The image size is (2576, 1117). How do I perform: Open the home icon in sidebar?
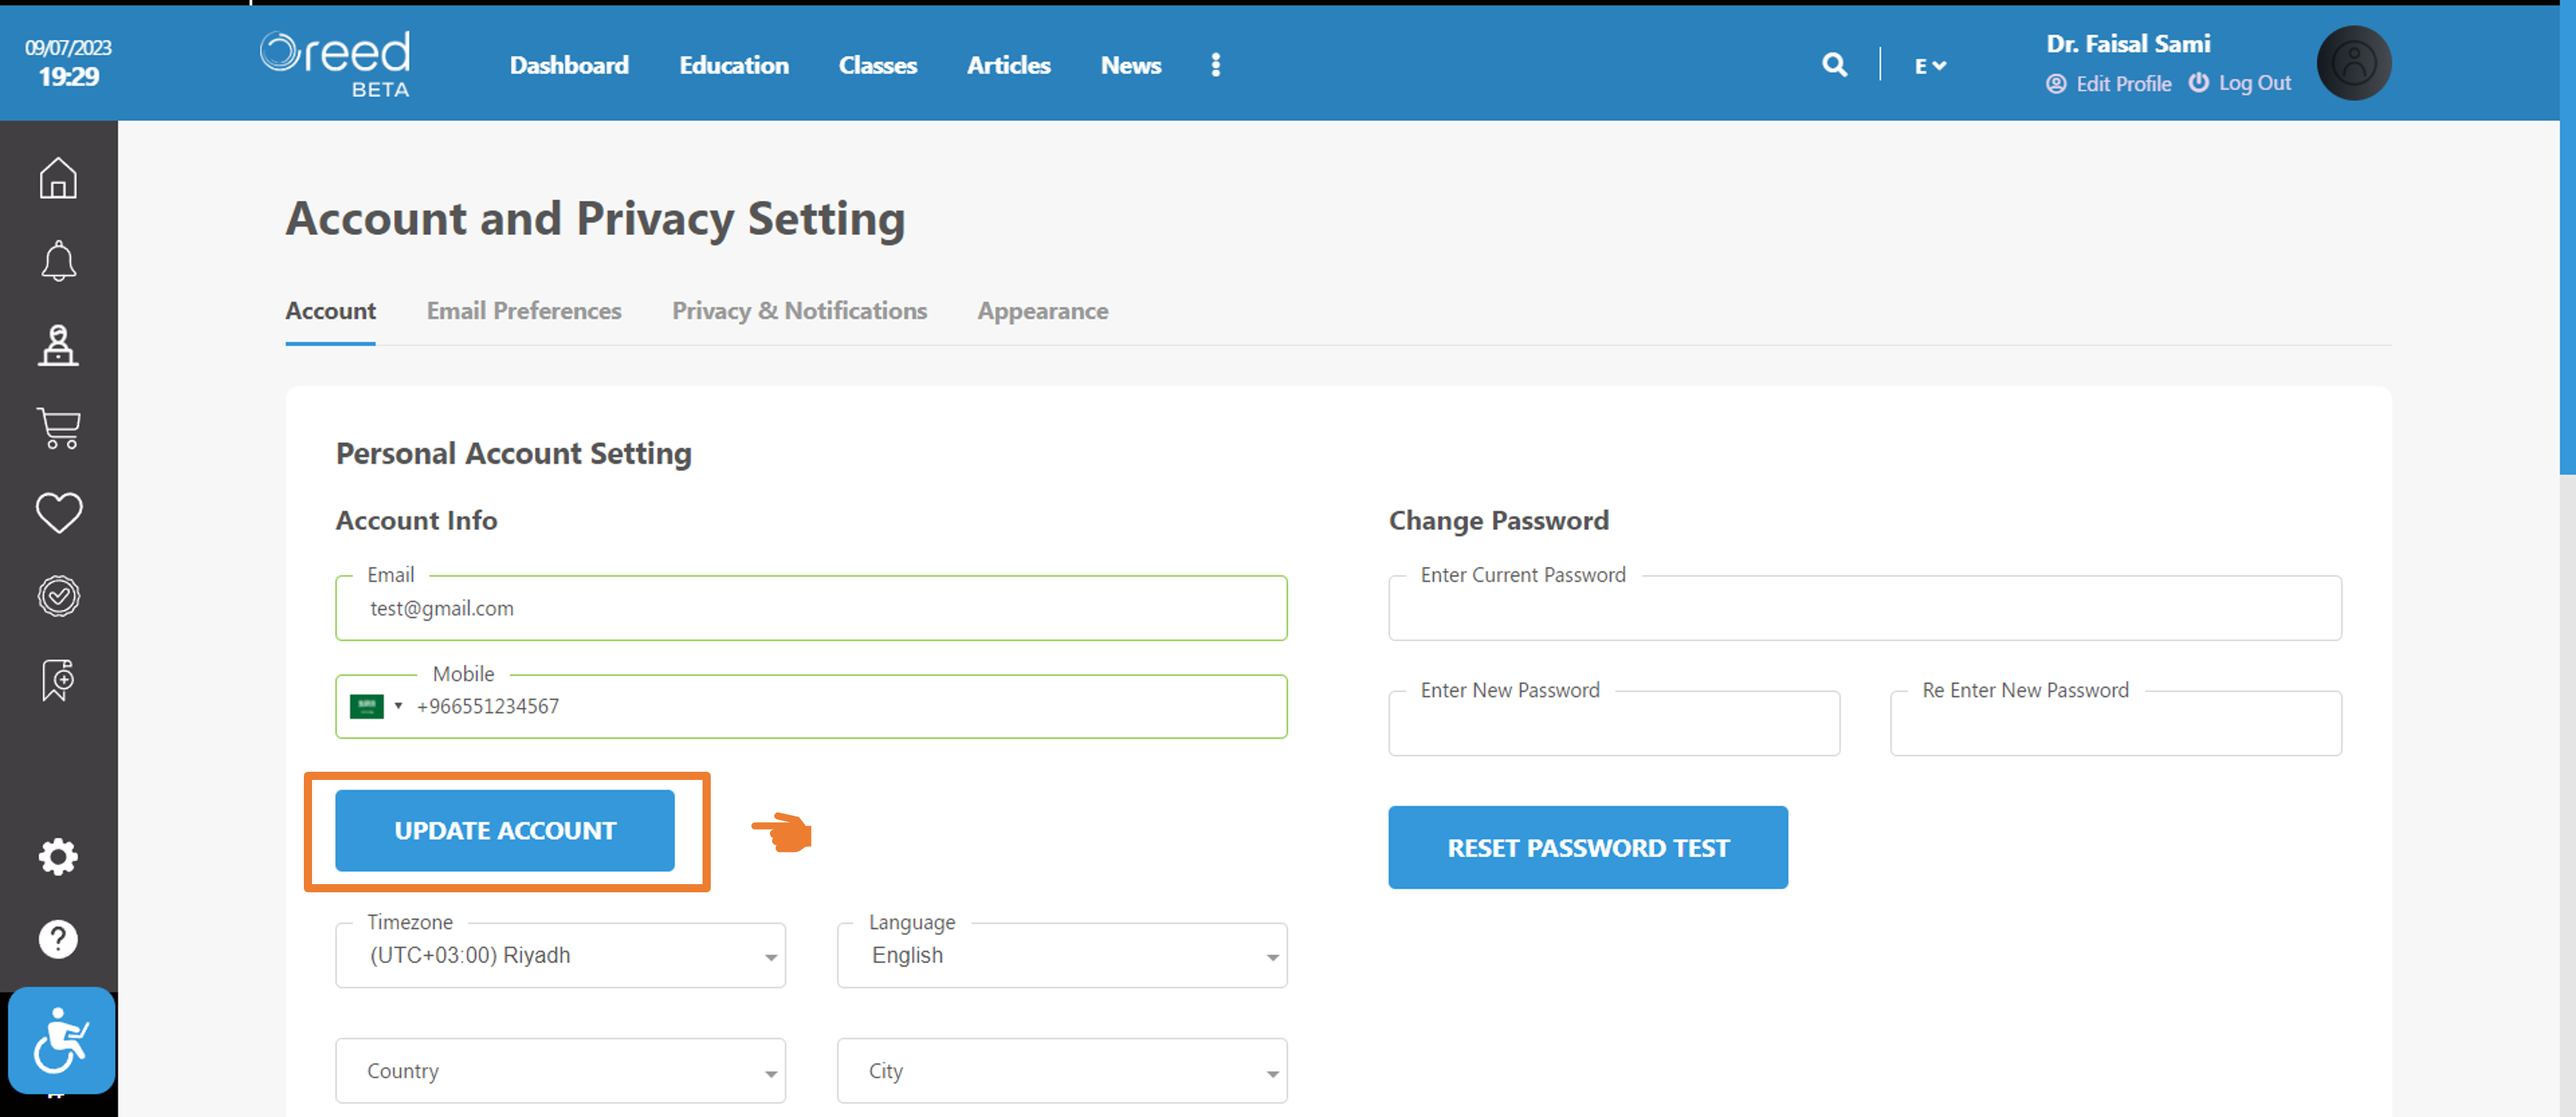[x=58, y=178]
